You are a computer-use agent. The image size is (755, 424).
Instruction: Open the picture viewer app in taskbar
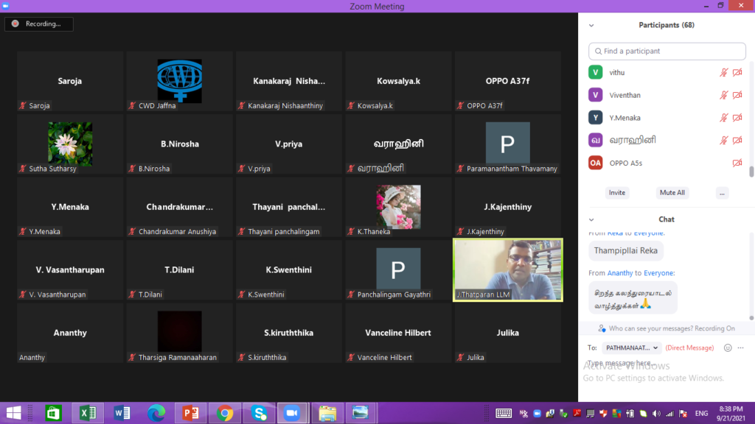(360, 413)
